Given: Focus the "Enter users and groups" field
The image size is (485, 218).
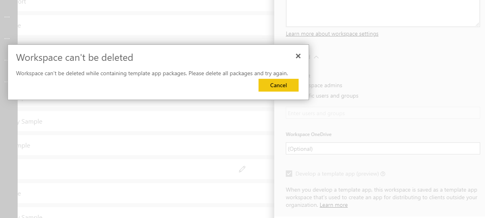Looking at the screenshot, I should pos(383,113).
